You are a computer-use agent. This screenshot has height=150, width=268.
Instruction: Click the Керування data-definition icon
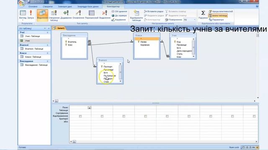(x=119, y=20)
